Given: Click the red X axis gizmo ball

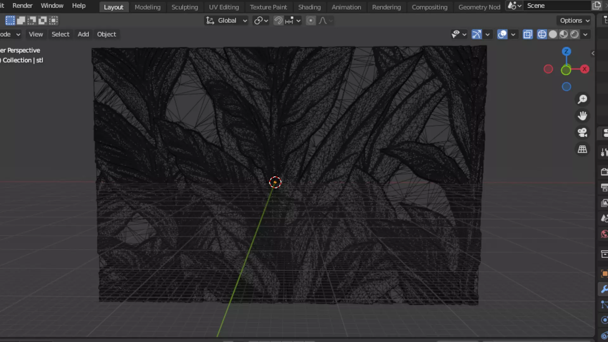Looking at the screenshot, I should click(x=585, y=69).
